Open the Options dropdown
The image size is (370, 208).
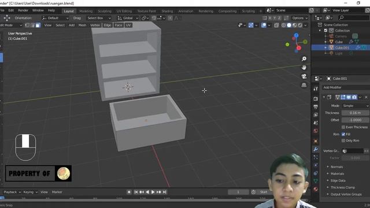[x=299, y=18]
